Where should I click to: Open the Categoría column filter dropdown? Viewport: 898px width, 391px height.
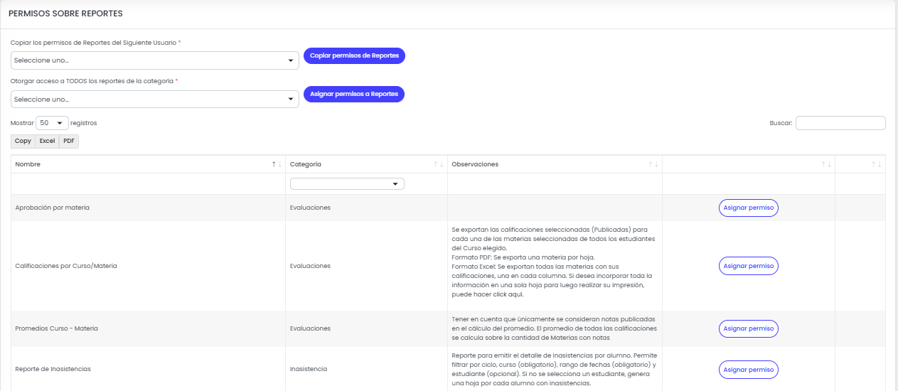coord(347,183)
